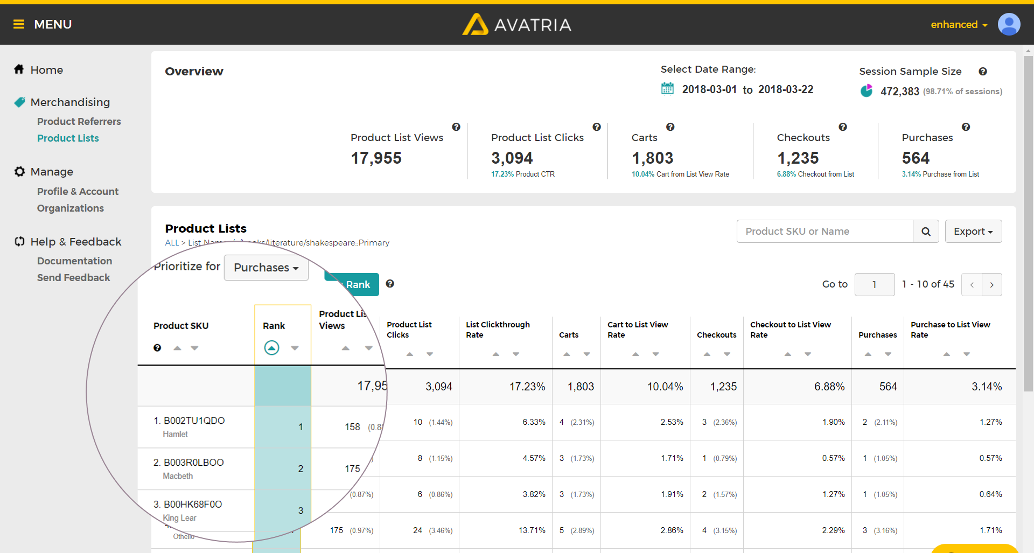Viewport: 1034px width, 553px height.
Task: Open the hamburger MENU icon
Action: 19,24
